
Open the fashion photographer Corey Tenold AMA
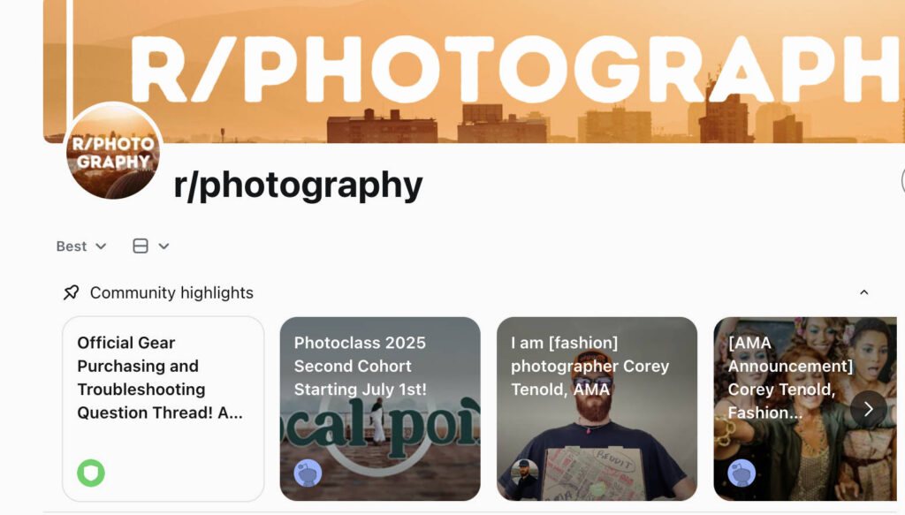pos(597,409)
